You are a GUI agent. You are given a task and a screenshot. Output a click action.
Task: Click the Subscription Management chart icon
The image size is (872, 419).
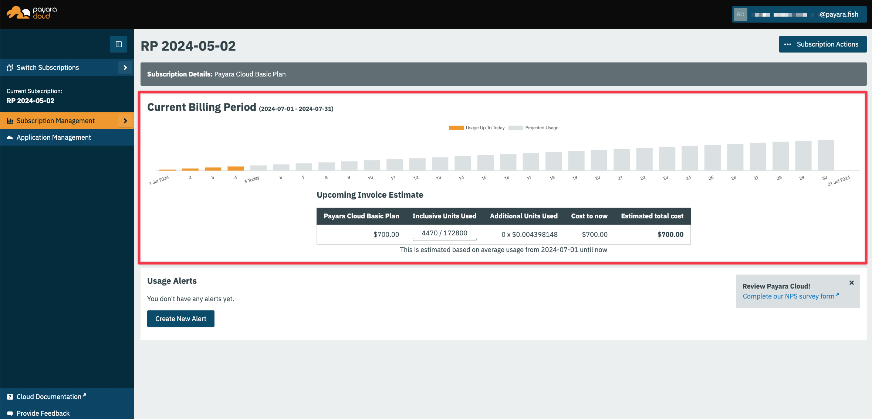(x=10, y=121)
